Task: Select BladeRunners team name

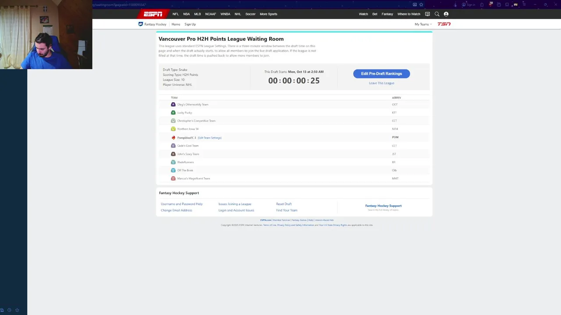Action: [185, 162]
